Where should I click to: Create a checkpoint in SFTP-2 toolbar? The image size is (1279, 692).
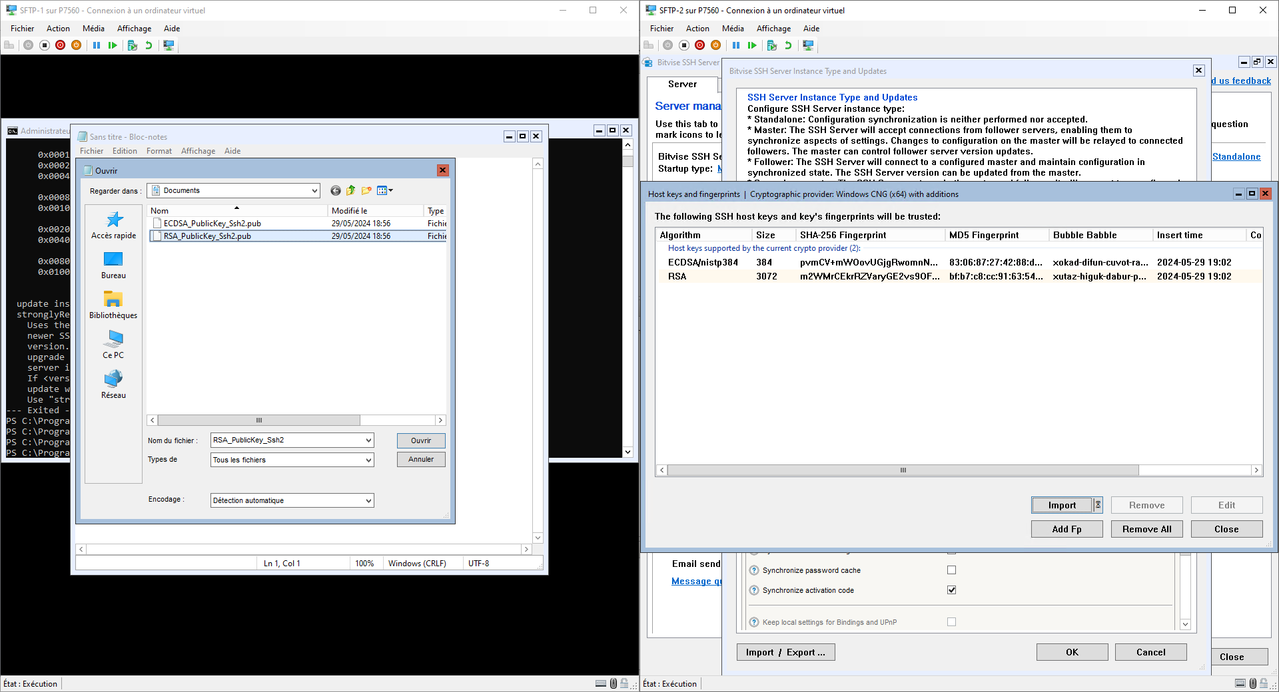[772, 45]
